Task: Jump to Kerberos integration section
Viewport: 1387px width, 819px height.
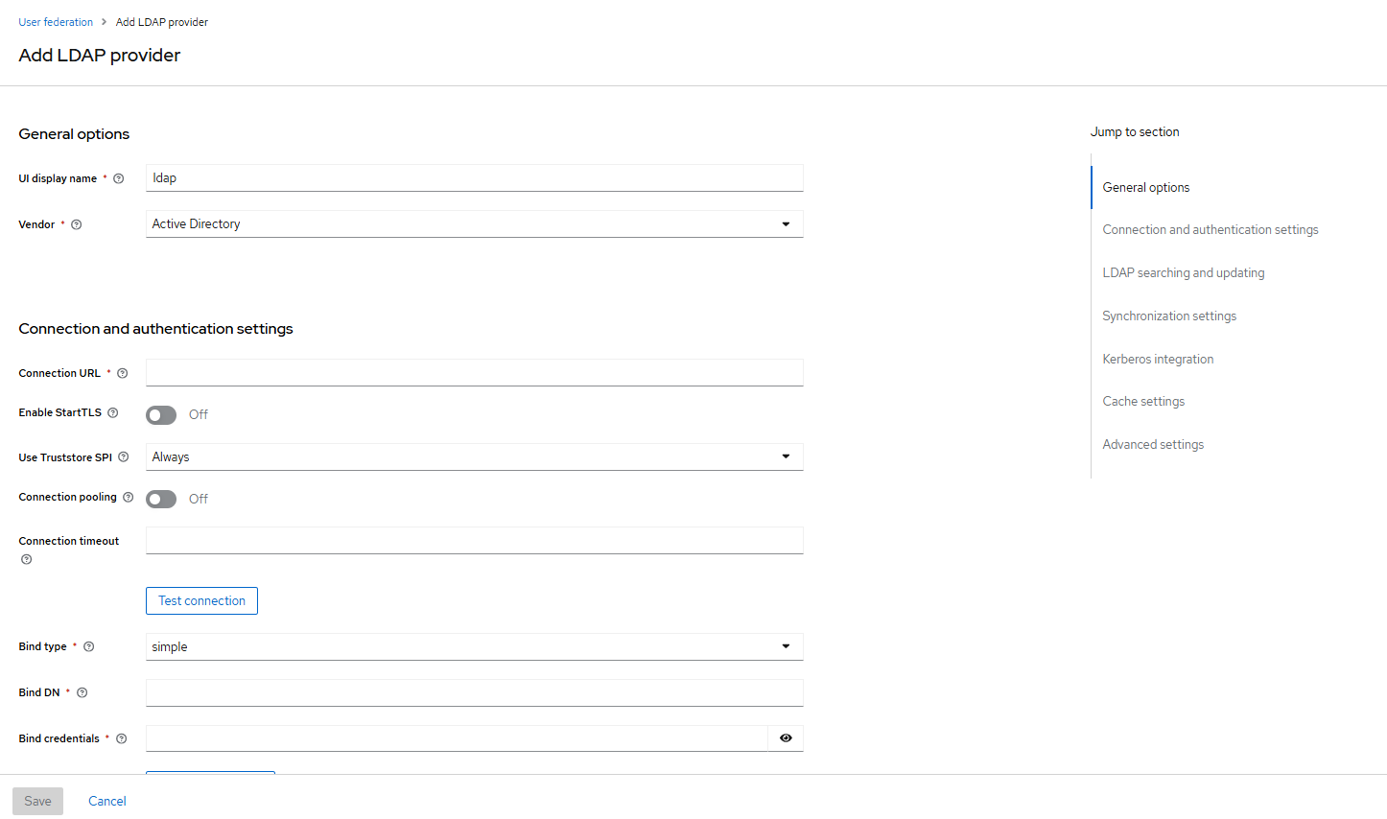Action: click(x=1158, y=359)
